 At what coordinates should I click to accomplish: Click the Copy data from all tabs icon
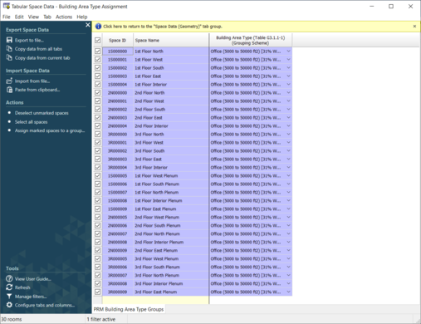point(9,49)
